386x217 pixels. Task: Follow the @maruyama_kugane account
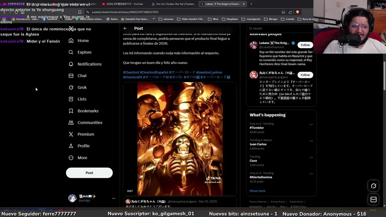coord(305,75)
